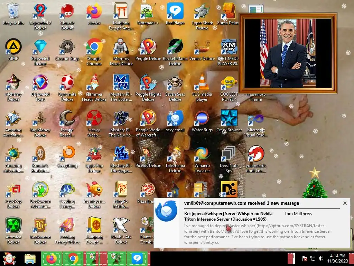Open File Explorer from taskbar
Image resolution: width=354 pixels, height=266 pixels.
tap(30, 259)
